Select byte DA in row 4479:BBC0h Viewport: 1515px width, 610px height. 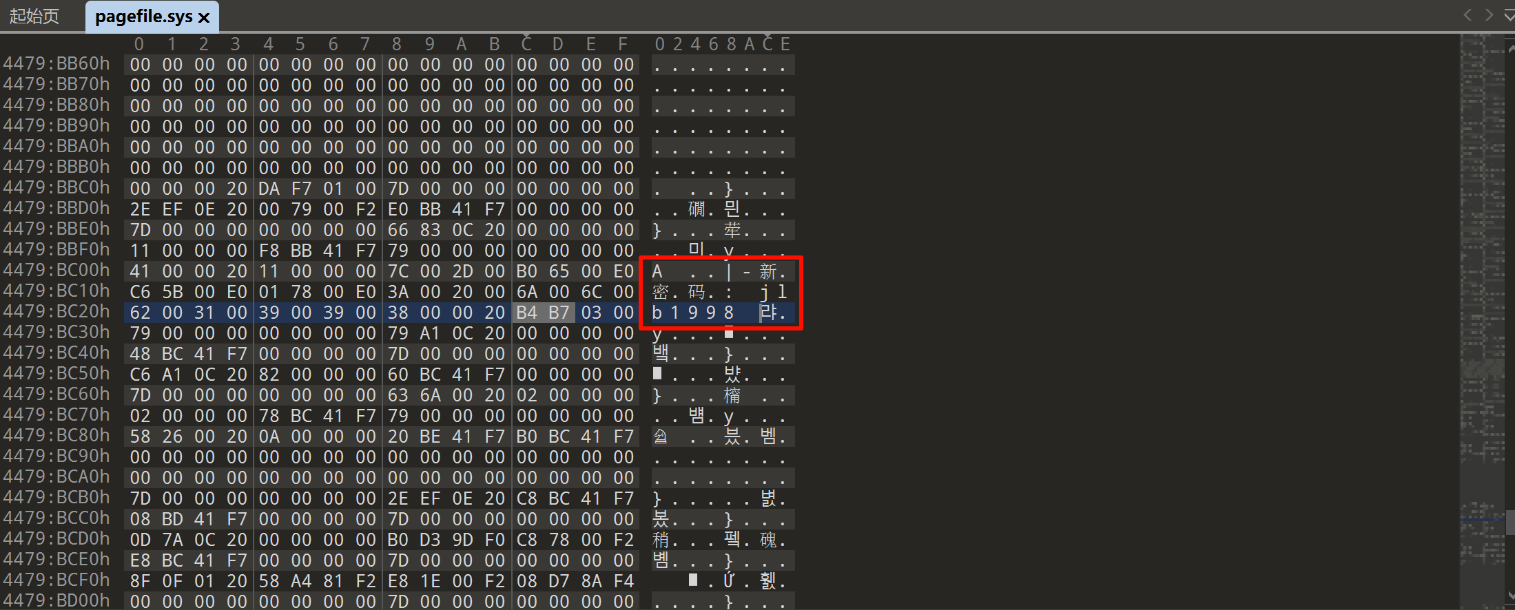tap(269, 189)
